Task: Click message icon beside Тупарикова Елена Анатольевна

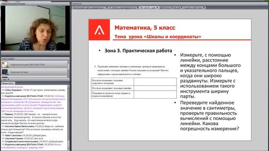Action: click(3, 142)
